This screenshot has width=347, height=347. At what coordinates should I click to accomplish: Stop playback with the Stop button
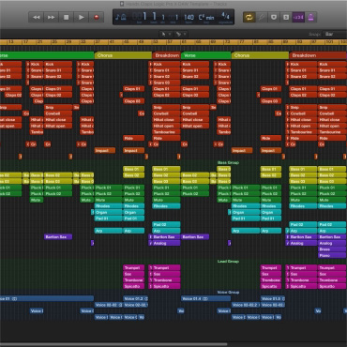[x=66, y=17]
